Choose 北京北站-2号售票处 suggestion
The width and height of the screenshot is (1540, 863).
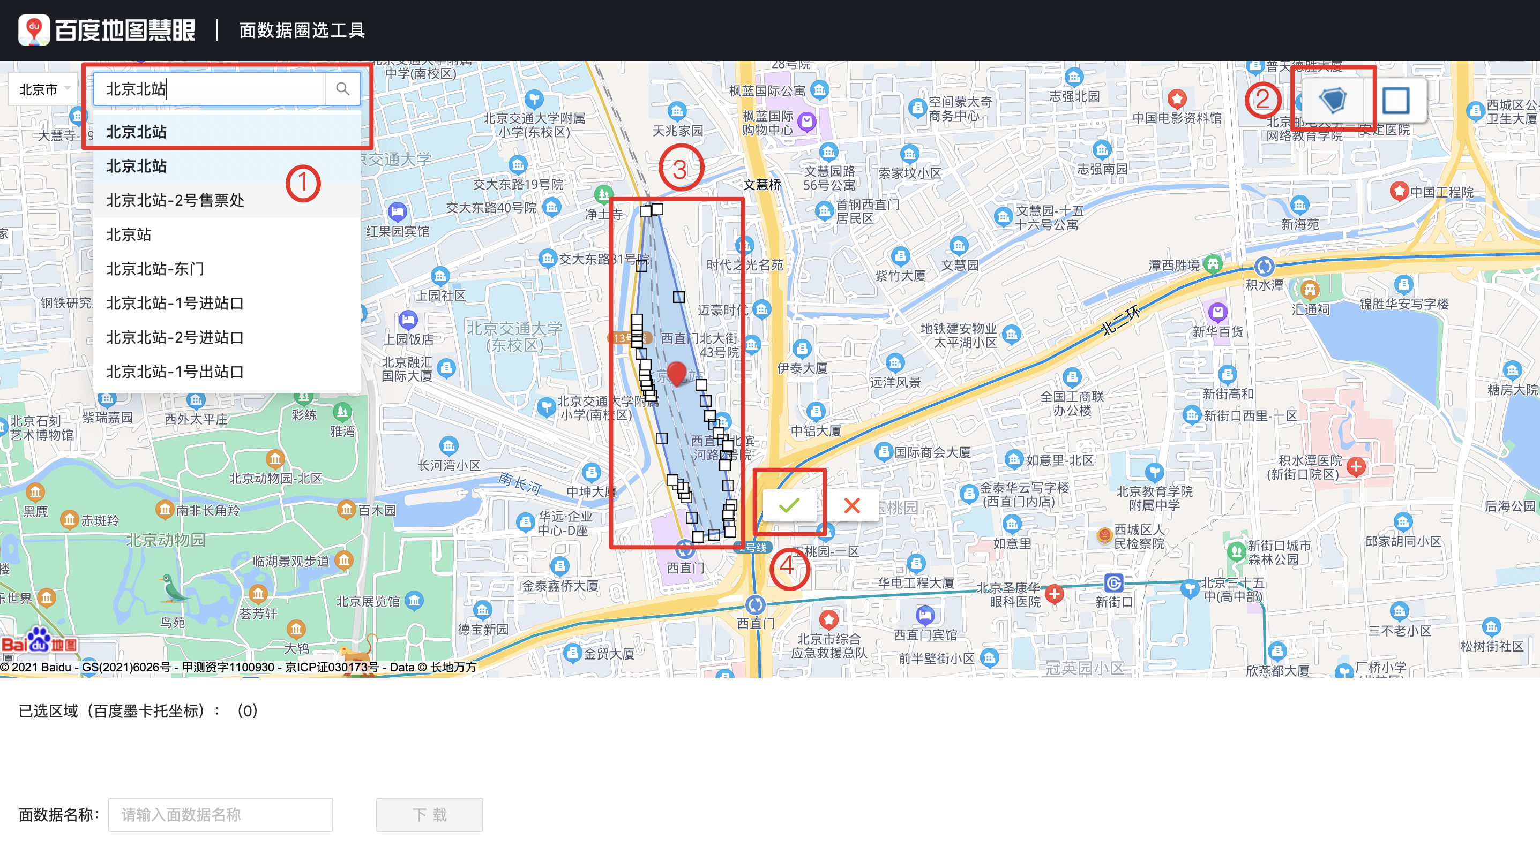click(x=227, y=200)
